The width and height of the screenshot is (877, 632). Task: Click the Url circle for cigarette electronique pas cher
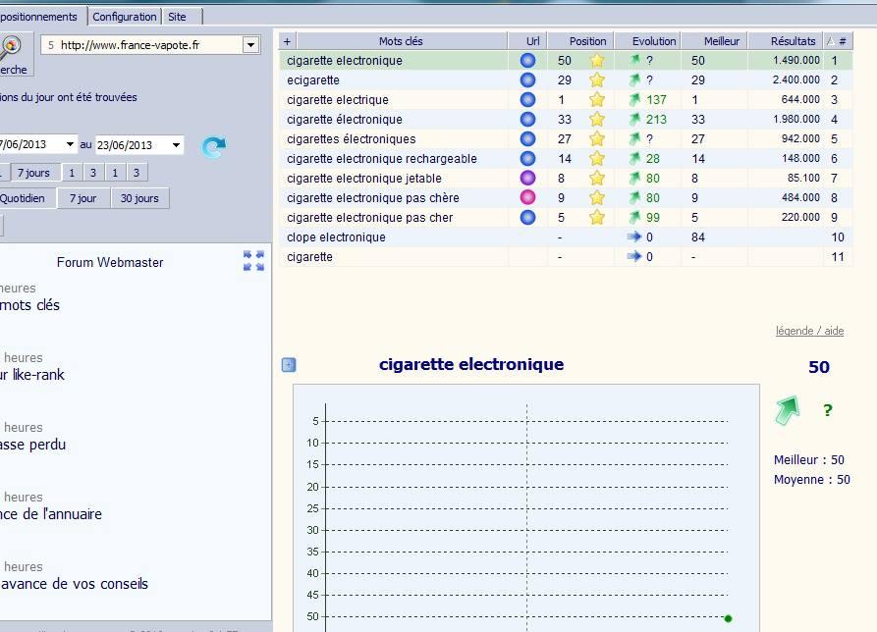click(x=527, y=217)
